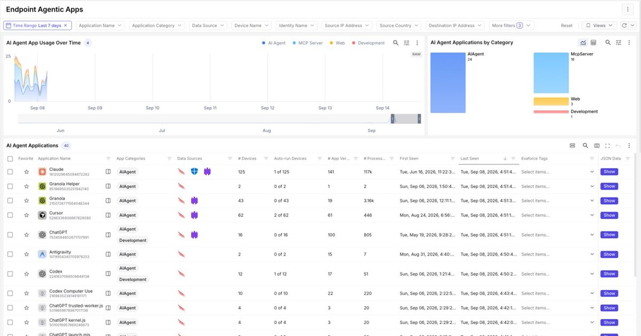
Task: Show JSON data for Claude row
Action: click(609, 172)
